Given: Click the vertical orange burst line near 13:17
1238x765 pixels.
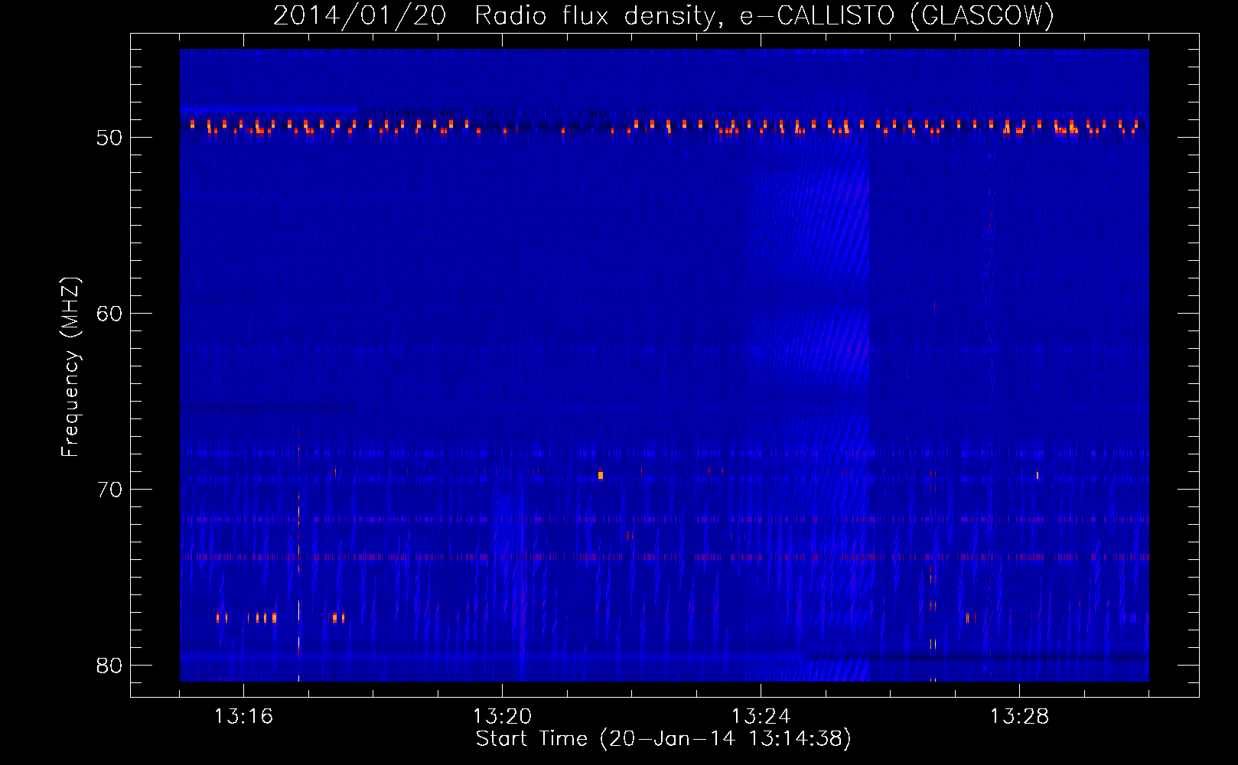Looking at the screenshot, I should point(298,555).
